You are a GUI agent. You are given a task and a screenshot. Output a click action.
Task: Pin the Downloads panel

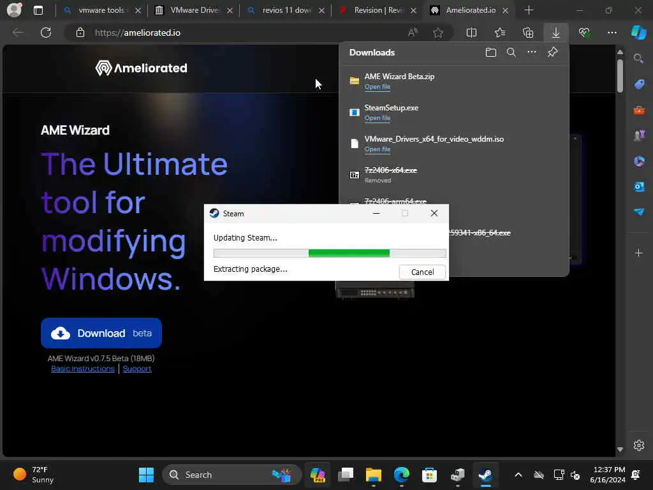coord(553,52)
